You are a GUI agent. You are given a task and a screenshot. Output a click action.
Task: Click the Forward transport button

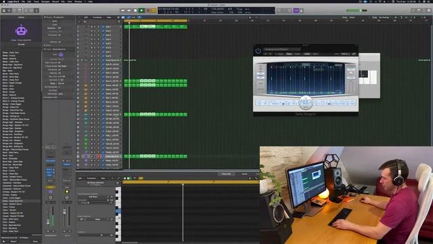point(129,11)
